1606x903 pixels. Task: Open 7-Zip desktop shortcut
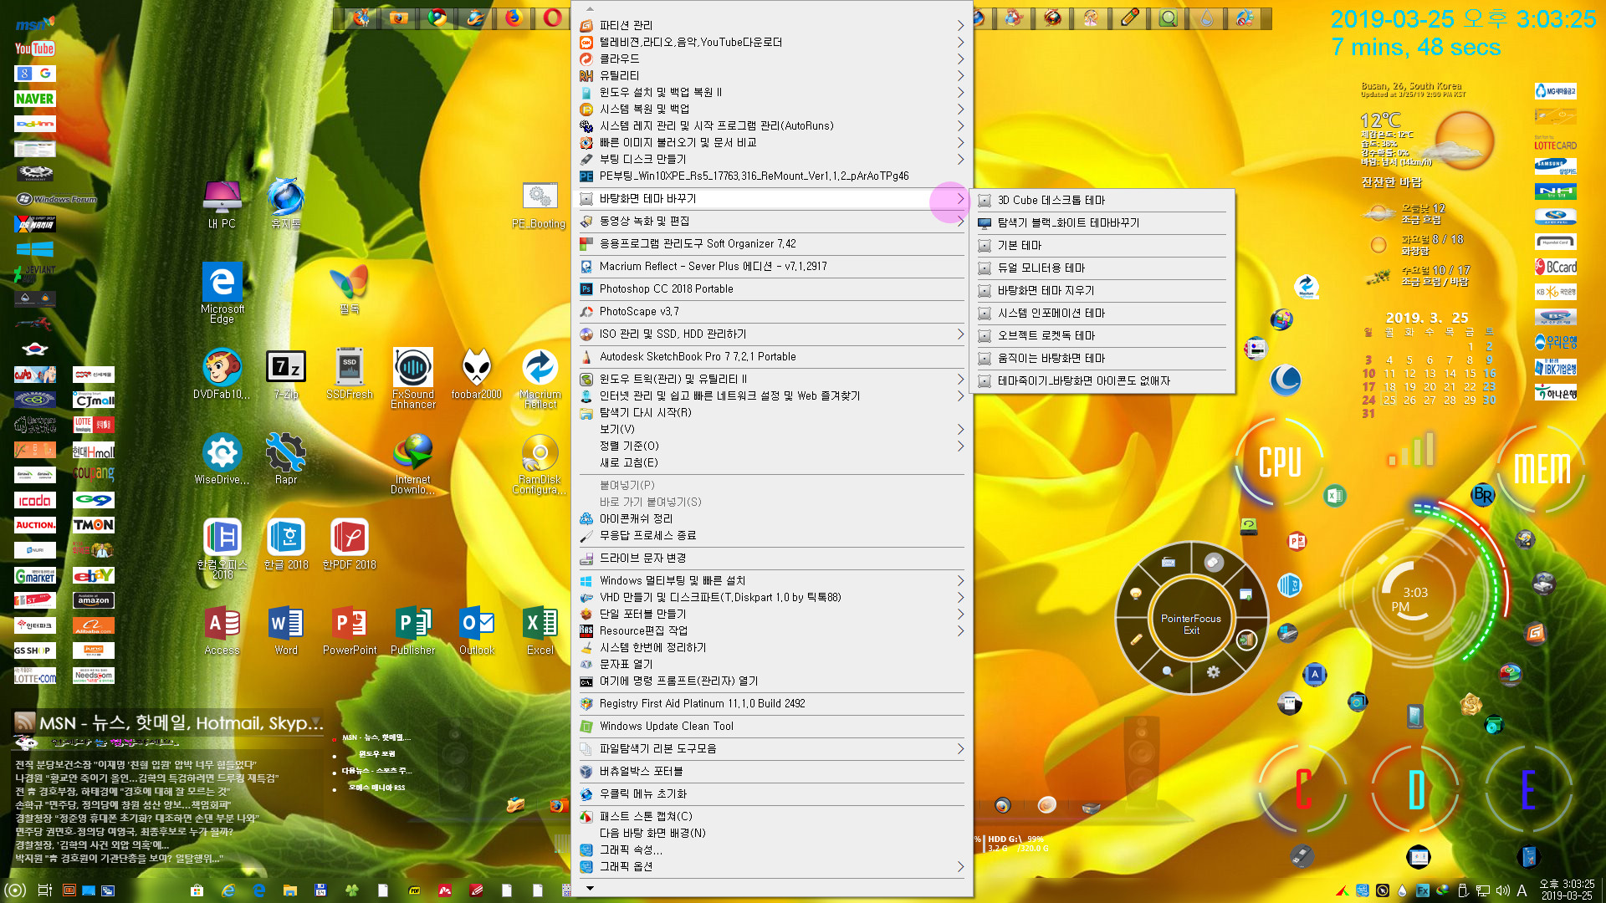tap(286, 374)
